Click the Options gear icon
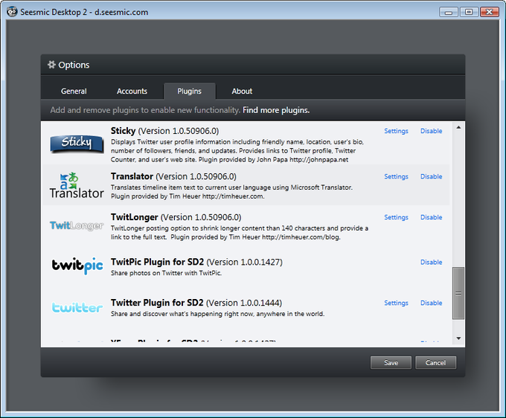The height and width of the screenshot is (418, 506). tap(51, 65)
